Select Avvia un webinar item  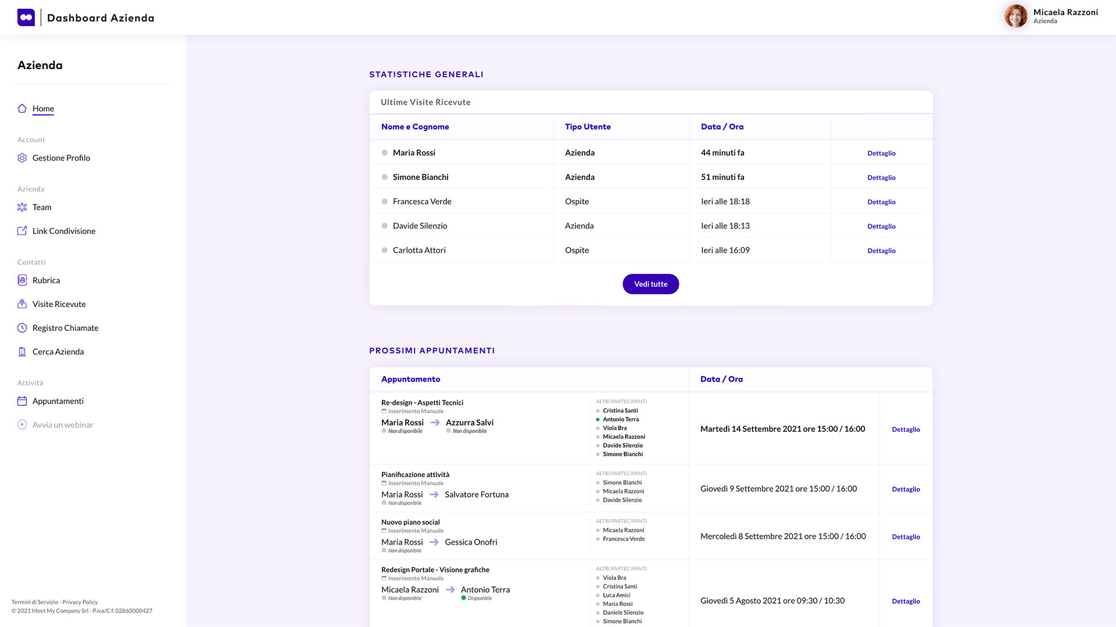click(x=63, y=425)
